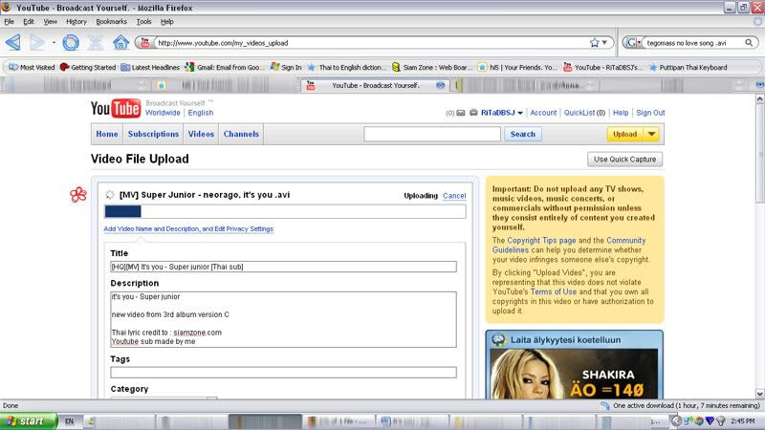Click the YouTube Search button
The height and width of the screenshot is (430, 765).
pyautogui.click(x=522, y=134)
